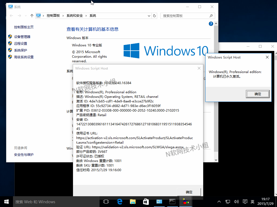277x207 pixels.
Task: Close the command prompt window behind
Action: [x=273, y=46]
